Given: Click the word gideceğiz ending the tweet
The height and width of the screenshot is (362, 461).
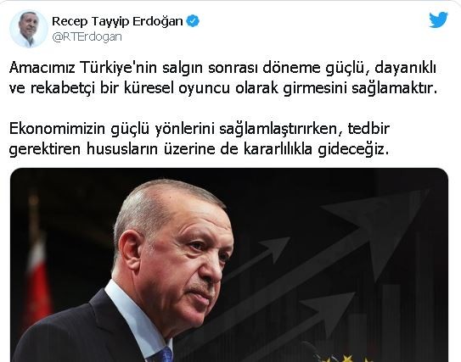Looking at the screenshot, I should tap(353, 150).
